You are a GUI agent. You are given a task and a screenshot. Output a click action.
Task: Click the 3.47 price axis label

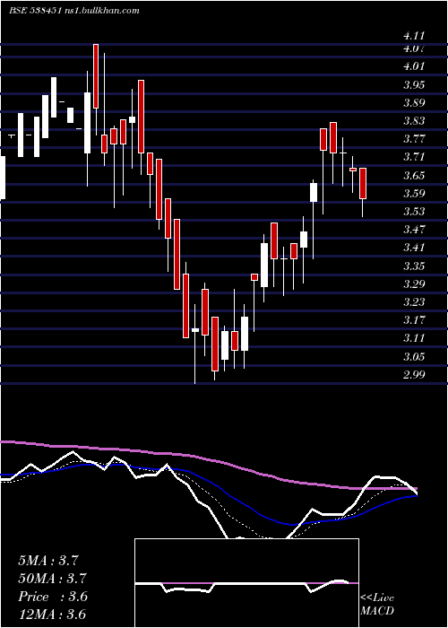click(414, 230)
